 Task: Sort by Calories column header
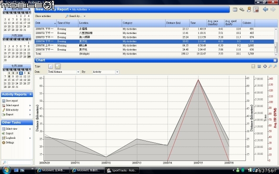248,23
